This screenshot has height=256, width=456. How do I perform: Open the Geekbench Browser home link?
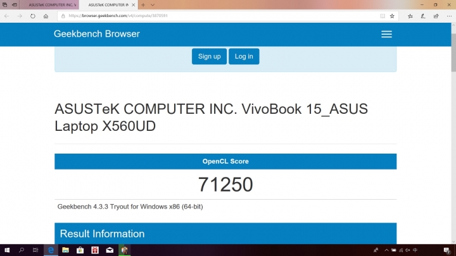point(96,34)
